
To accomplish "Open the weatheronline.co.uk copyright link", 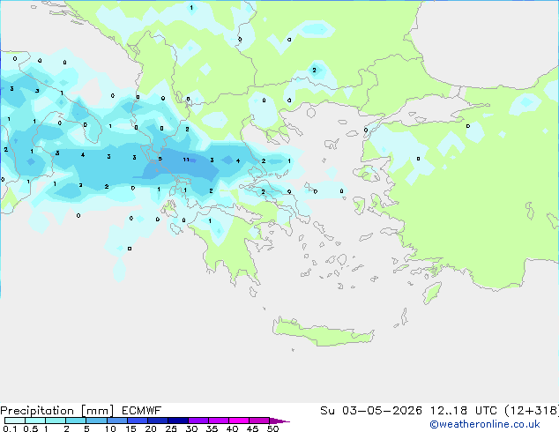I will tap(485, 424).
